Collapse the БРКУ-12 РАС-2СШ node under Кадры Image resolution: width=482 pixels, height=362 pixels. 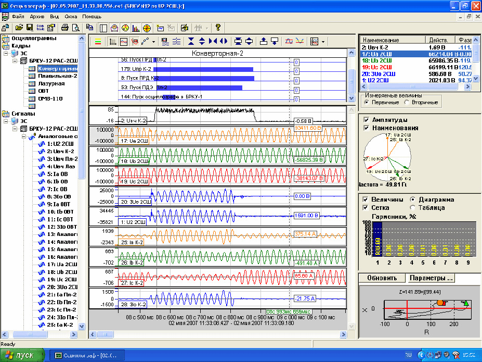coord(15,61)
